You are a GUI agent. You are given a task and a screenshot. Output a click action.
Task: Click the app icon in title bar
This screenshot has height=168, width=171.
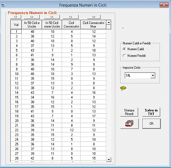3,5
